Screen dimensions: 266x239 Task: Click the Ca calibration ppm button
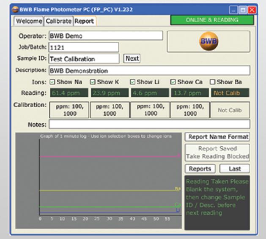coord(190,110)
